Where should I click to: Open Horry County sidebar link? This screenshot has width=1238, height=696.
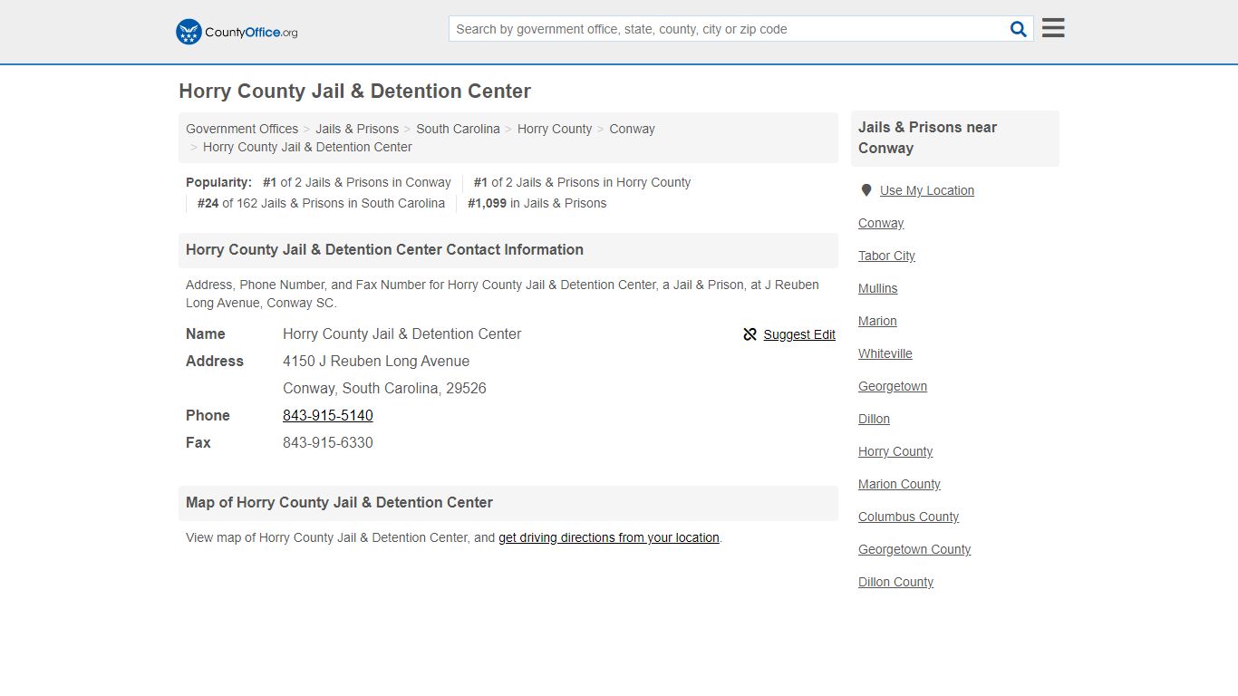tap(895, 451)
